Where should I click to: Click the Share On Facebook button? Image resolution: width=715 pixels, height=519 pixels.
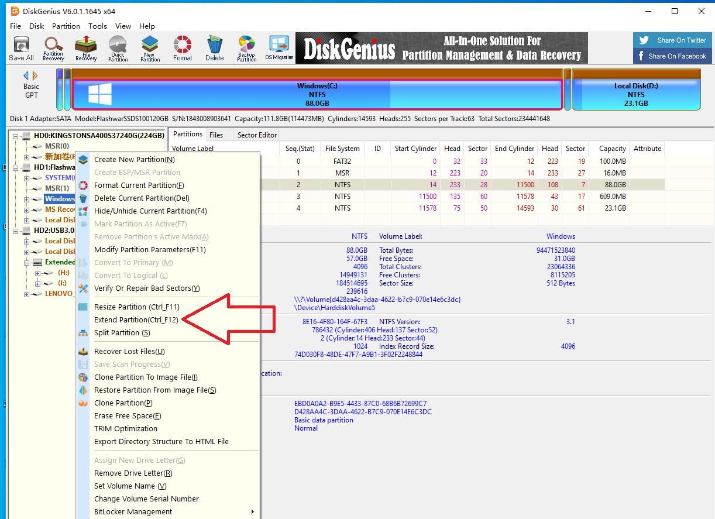tap(672, 56)
